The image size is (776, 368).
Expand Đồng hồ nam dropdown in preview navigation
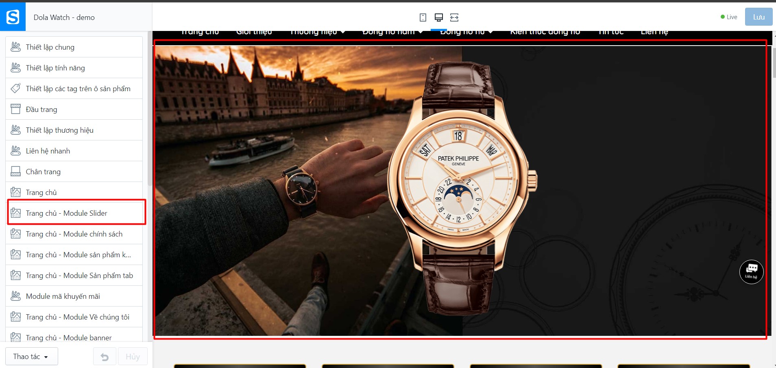[x=392, y=32]
